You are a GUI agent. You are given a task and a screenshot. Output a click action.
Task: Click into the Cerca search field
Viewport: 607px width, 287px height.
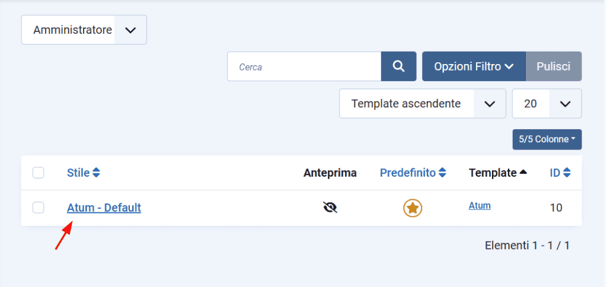click(304, 66)
